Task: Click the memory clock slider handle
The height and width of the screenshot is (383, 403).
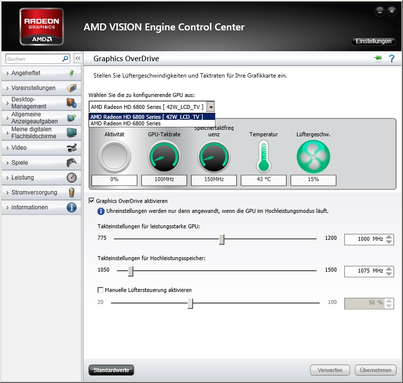Action: point(130,271)
